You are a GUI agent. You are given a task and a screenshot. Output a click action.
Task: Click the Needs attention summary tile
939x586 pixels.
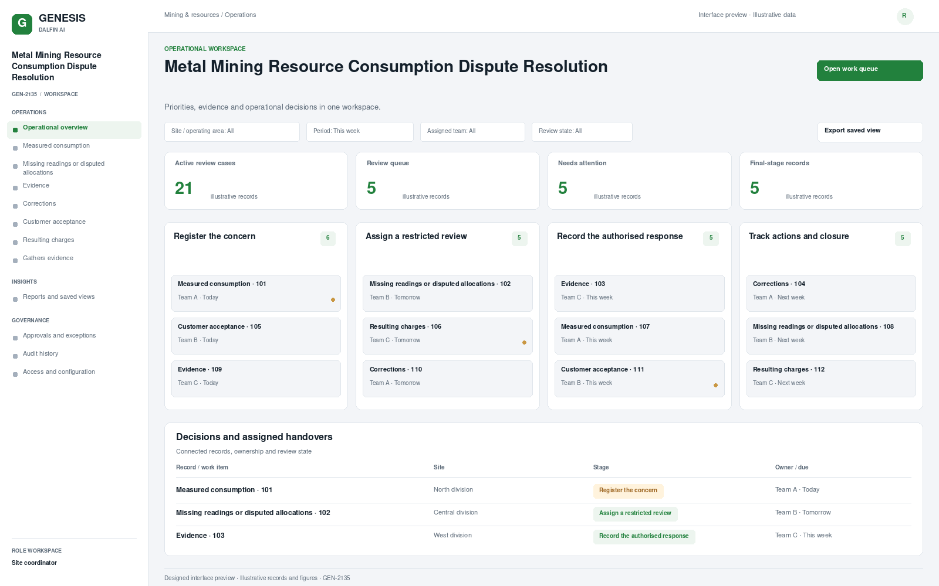click(x=639, y=180)
